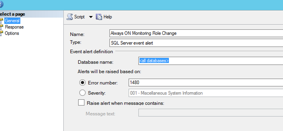Switch to the Response page
Viewport: 283px width, 131px height.
[x=14, y=27]
